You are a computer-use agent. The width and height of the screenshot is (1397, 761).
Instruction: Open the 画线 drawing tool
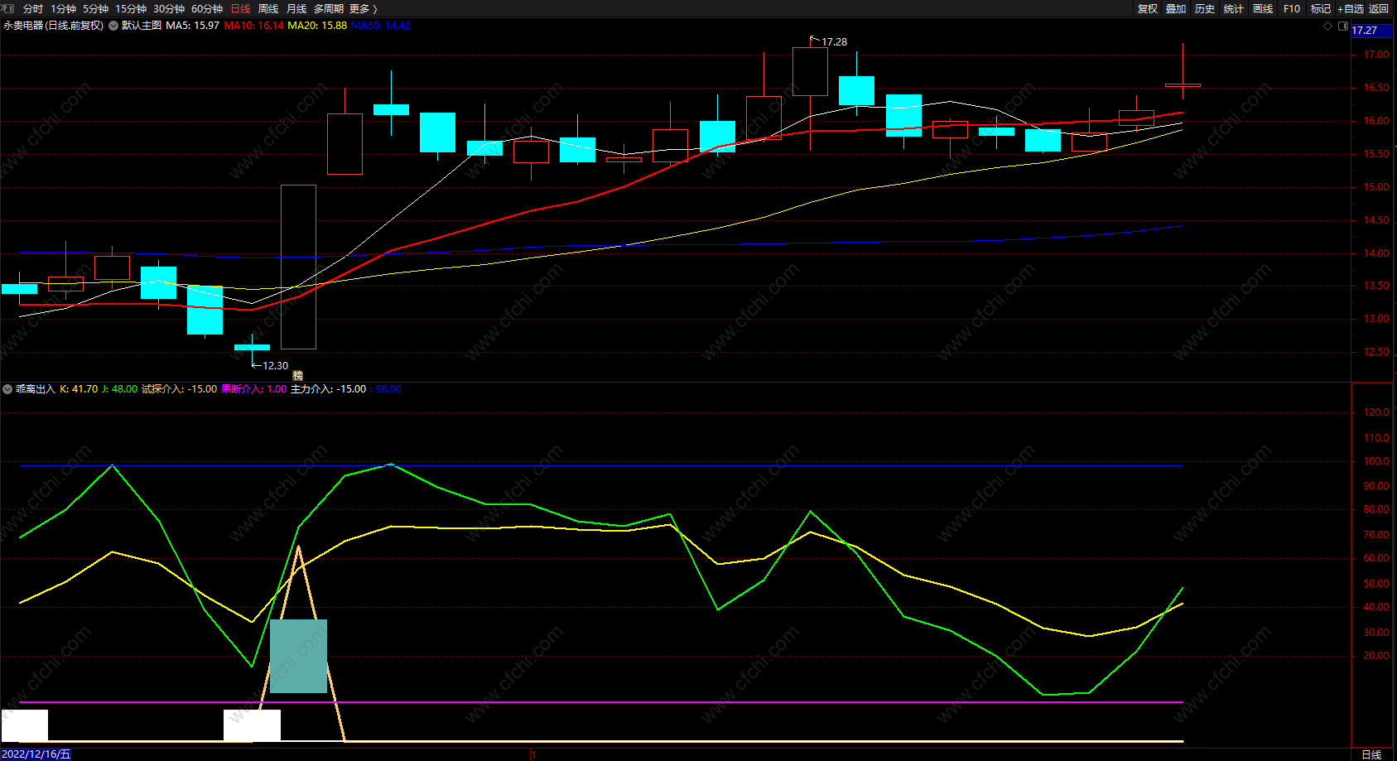coord(1263,9)
